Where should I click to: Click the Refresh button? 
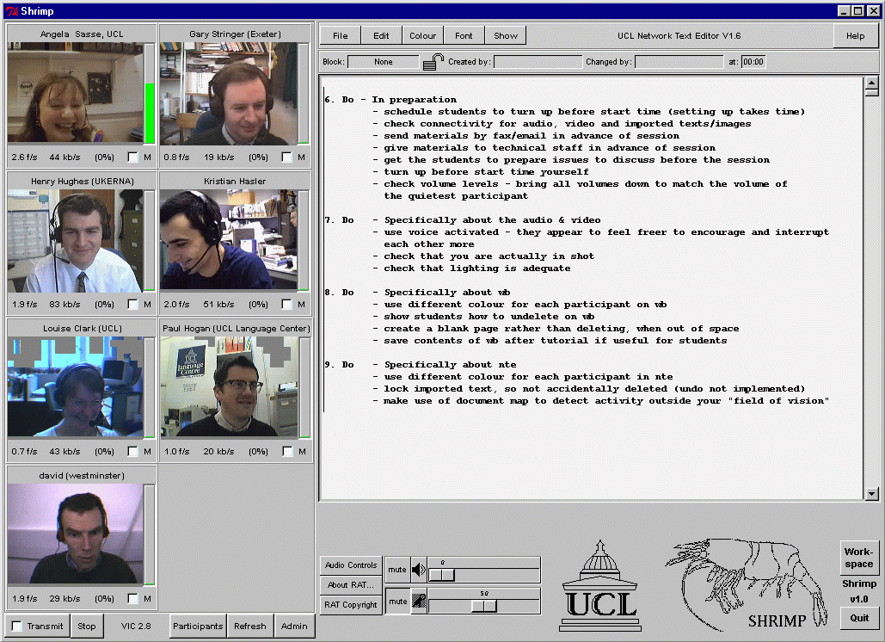click(x=250, y=626)
